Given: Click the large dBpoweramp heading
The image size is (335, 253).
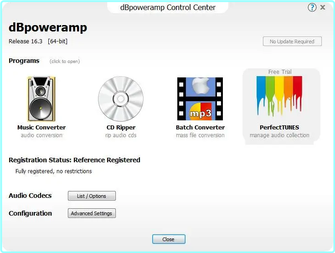Looking at the screenshot, I should click(48, 28).
